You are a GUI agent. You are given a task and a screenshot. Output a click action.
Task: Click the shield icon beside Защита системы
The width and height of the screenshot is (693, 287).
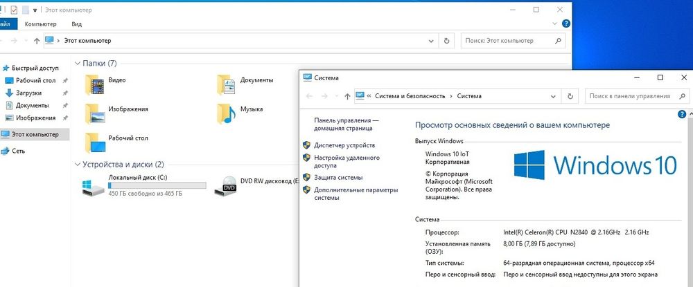click(x=306, y=177)
